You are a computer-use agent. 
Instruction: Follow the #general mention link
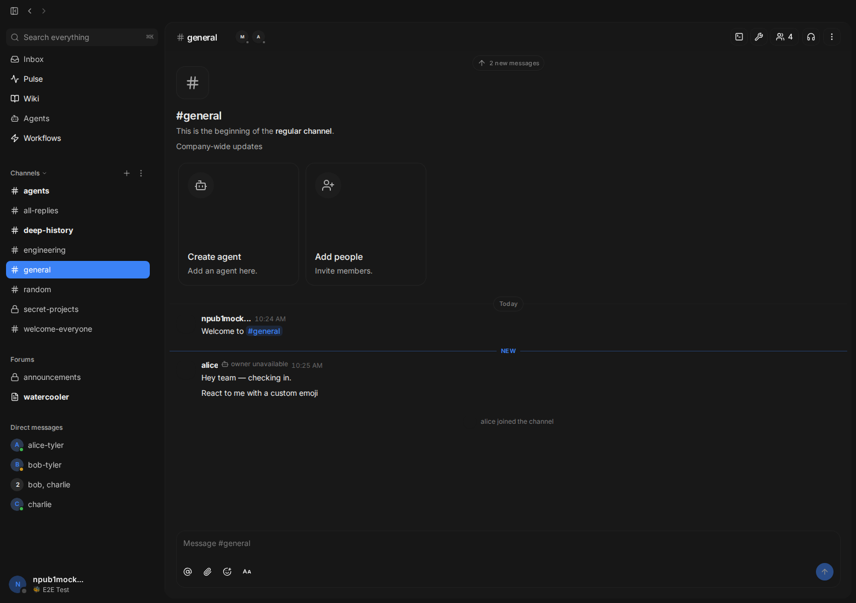[x=264, y=331]
